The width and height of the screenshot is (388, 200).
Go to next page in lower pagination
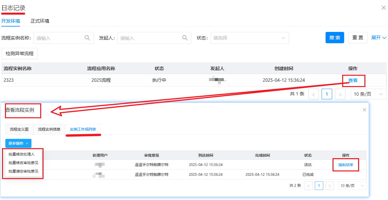click(x=330, y=186)
